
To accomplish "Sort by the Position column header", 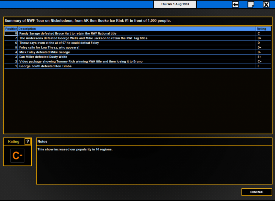I will (11, 29).
